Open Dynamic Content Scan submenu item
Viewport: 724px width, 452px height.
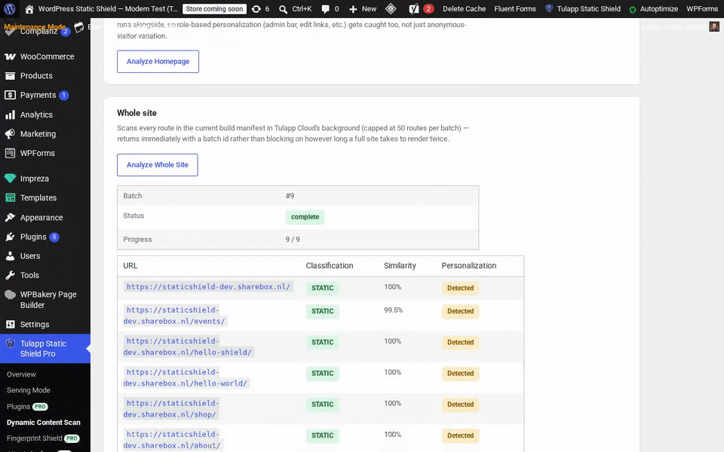click(44, 423)
